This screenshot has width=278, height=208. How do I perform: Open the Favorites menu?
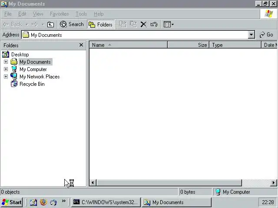coord(60,14)
